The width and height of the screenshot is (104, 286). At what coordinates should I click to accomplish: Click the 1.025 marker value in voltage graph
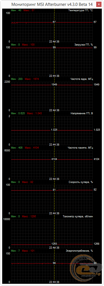tap(54, 130)
